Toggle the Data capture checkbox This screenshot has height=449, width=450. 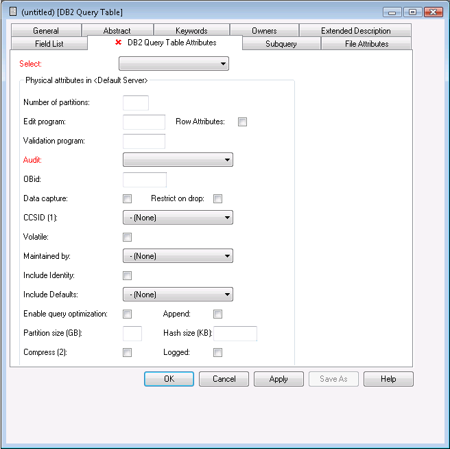pyautogui.click(x=127, y=199)
